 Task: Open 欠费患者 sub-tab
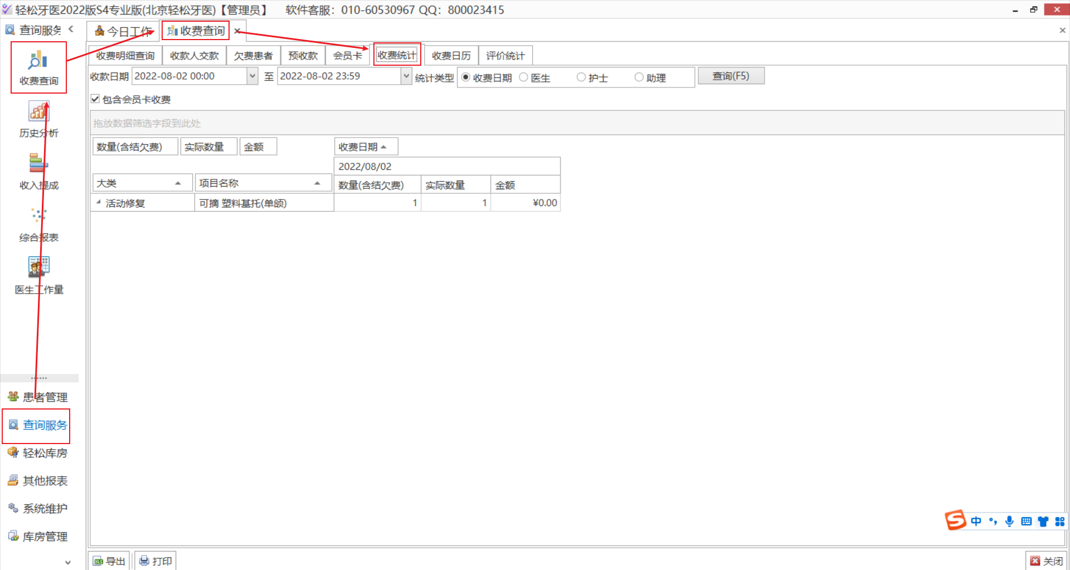pos(254,56)
